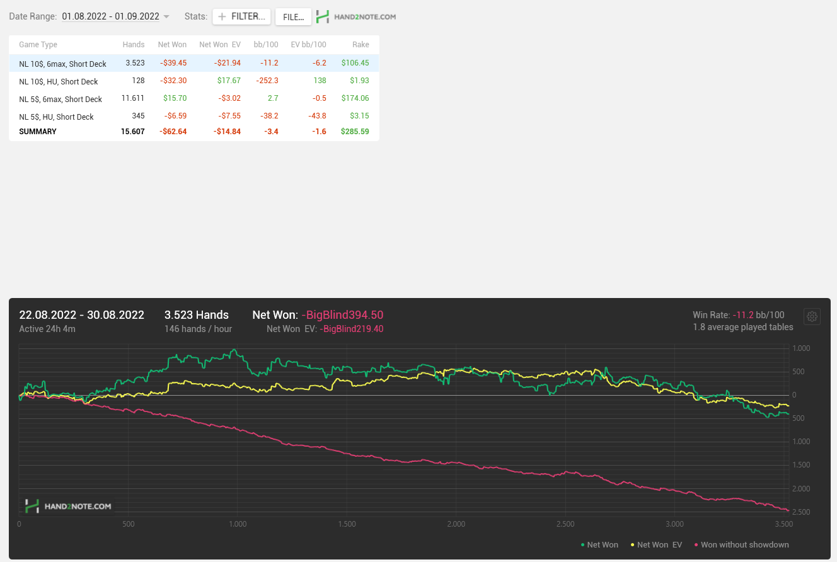
Task: Click the Game Type column header
Action: point(38,45)
